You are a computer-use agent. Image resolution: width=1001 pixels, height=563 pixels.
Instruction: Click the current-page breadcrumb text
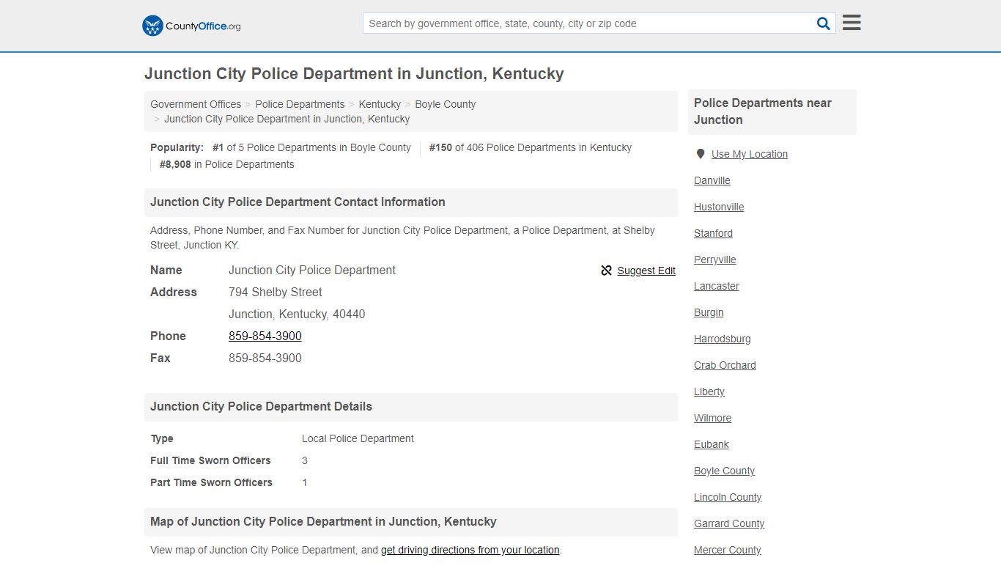[287, 119]
